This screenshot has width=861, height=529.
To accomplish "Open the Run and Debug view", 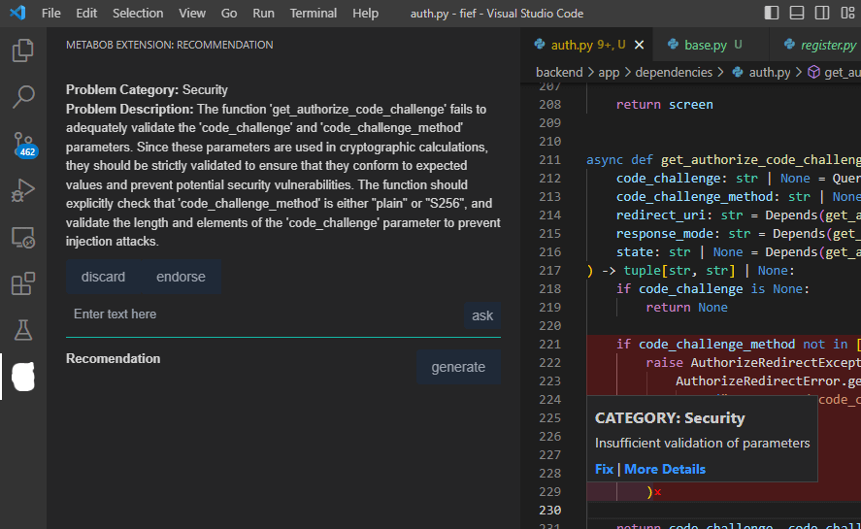I will tap(23, 190).
